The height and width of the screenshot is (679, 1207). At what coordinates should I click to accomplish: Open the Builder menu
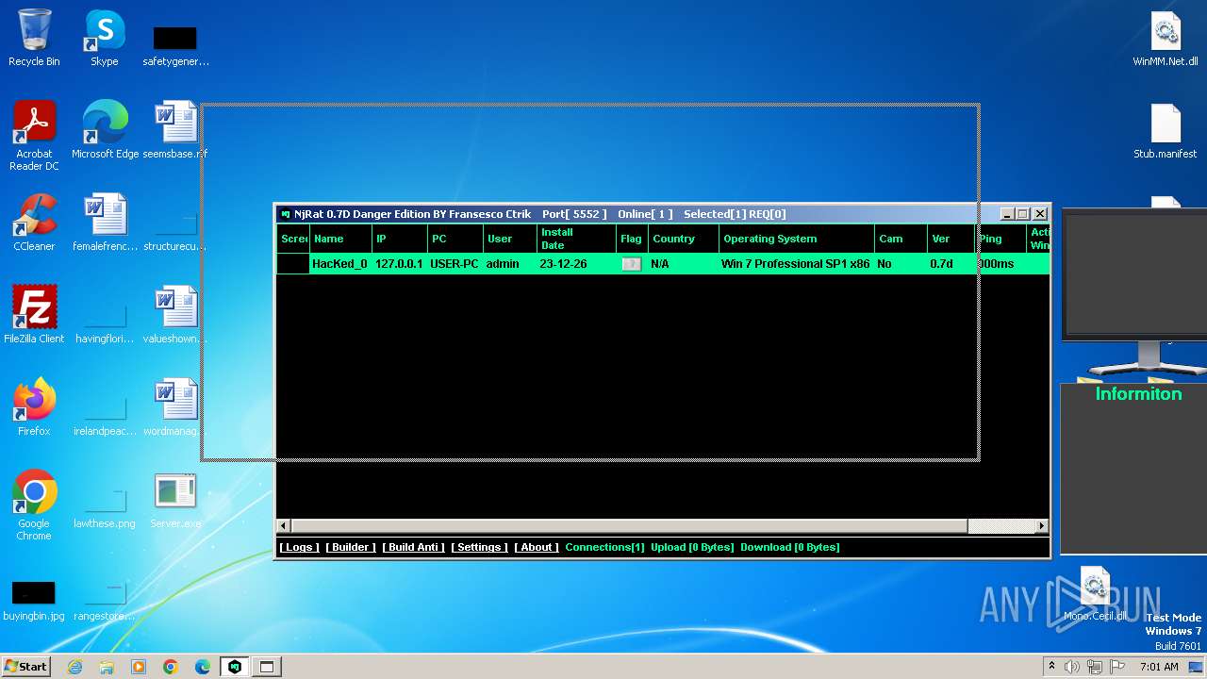coord(351,547)
